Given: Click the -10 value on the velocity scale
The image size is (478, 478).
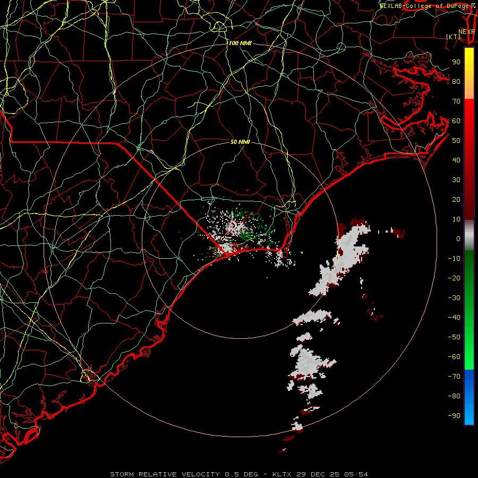Looking at the screenshot, I should (x=454, y=259).
